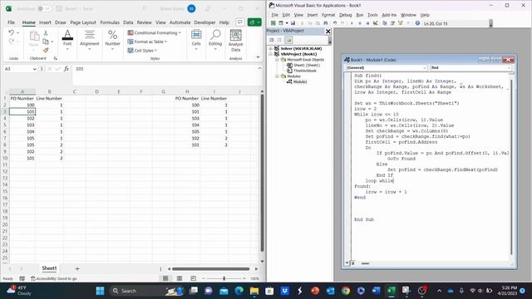Click the Undo icon in Excel
The width and height of the screenshot is (532, 299).
[x=11, y=33]
